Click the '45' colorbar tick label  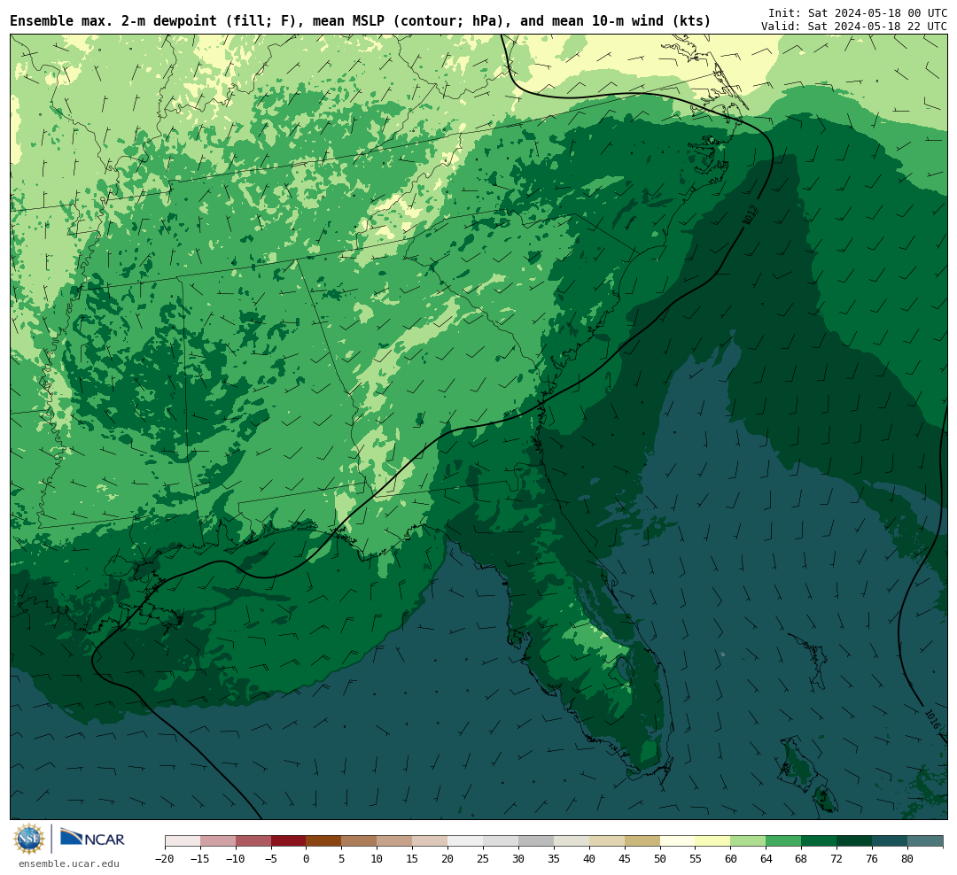pos(625,859)
